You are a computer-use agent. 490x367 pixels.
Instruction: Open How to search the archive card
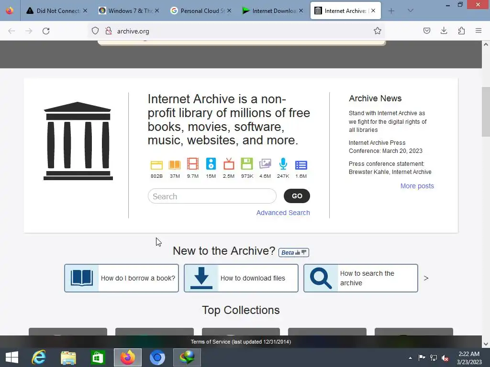point(361,278)
